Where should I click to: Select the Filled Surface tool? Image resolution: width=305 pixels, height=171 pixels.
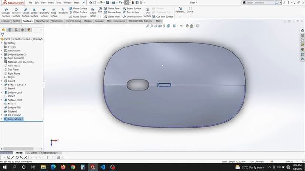[54, 12]
